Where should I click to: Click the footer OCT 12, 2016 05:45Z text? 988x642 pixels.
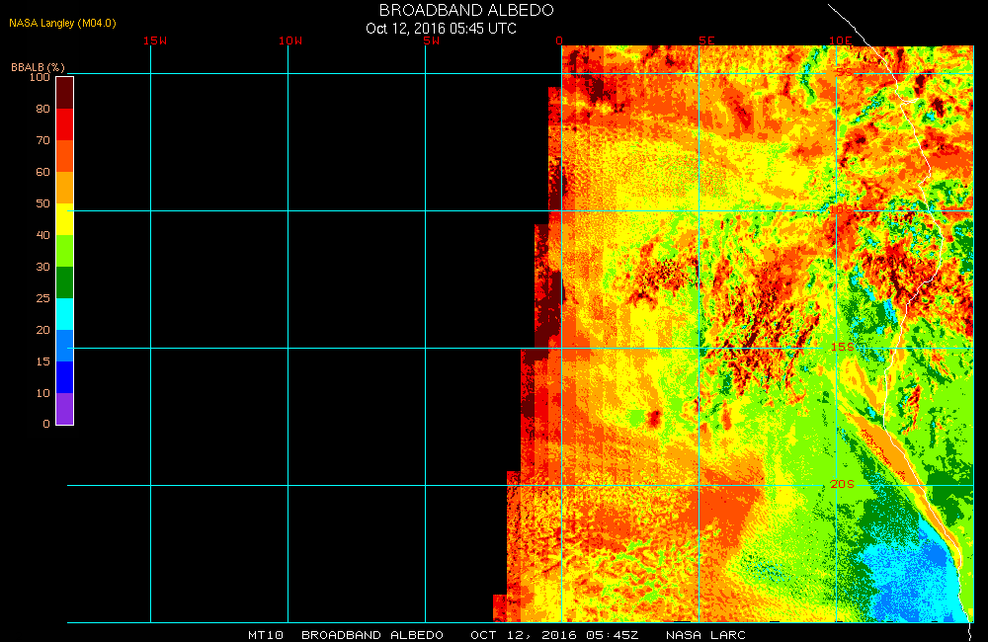tap(554, 635)
